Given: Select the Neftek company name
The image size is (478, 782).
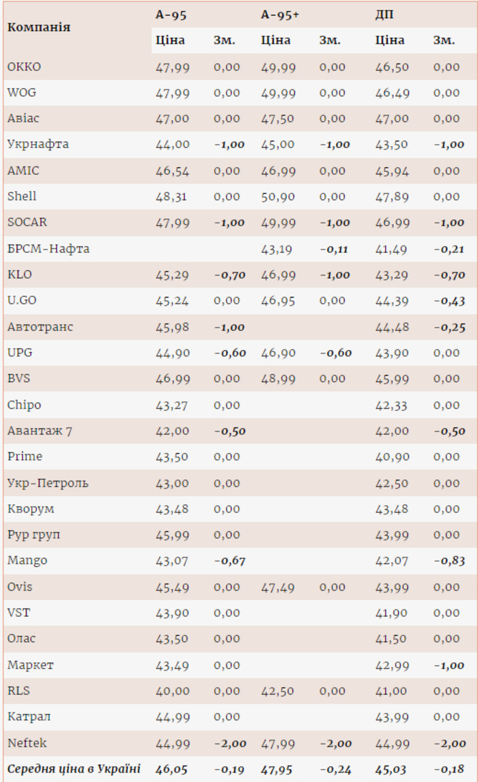Looking at the screenshot, I should tap(27, 742).
